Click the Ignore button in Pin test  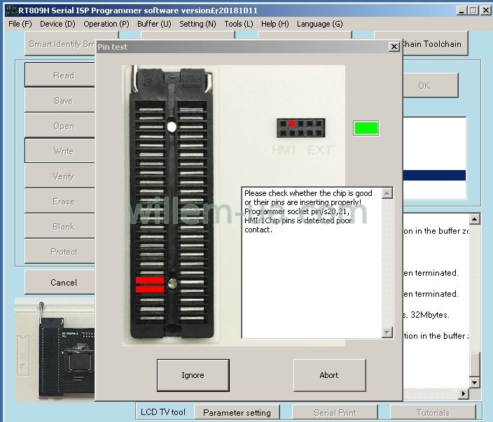193,375
